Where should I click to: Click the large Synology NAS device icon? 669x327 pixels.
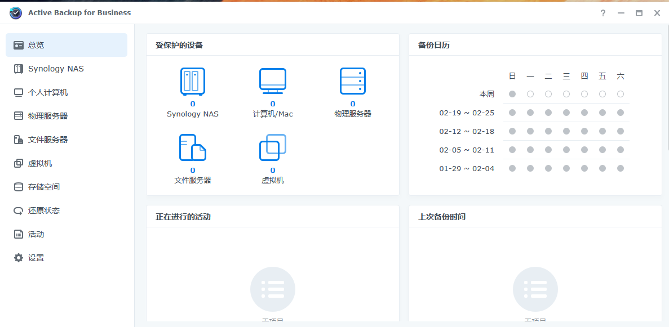coord(192,81)
